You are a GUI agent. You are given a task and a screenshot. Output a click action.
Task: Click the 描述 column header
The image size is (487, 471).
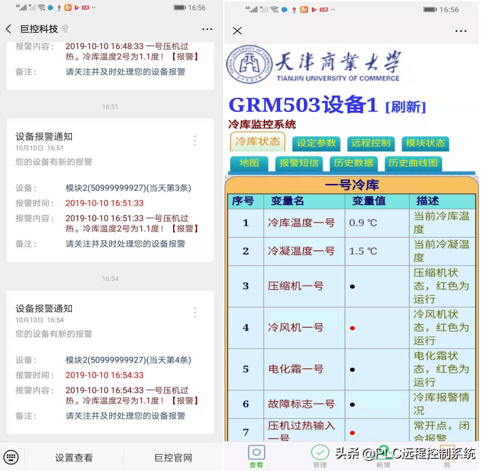[427, 201]
